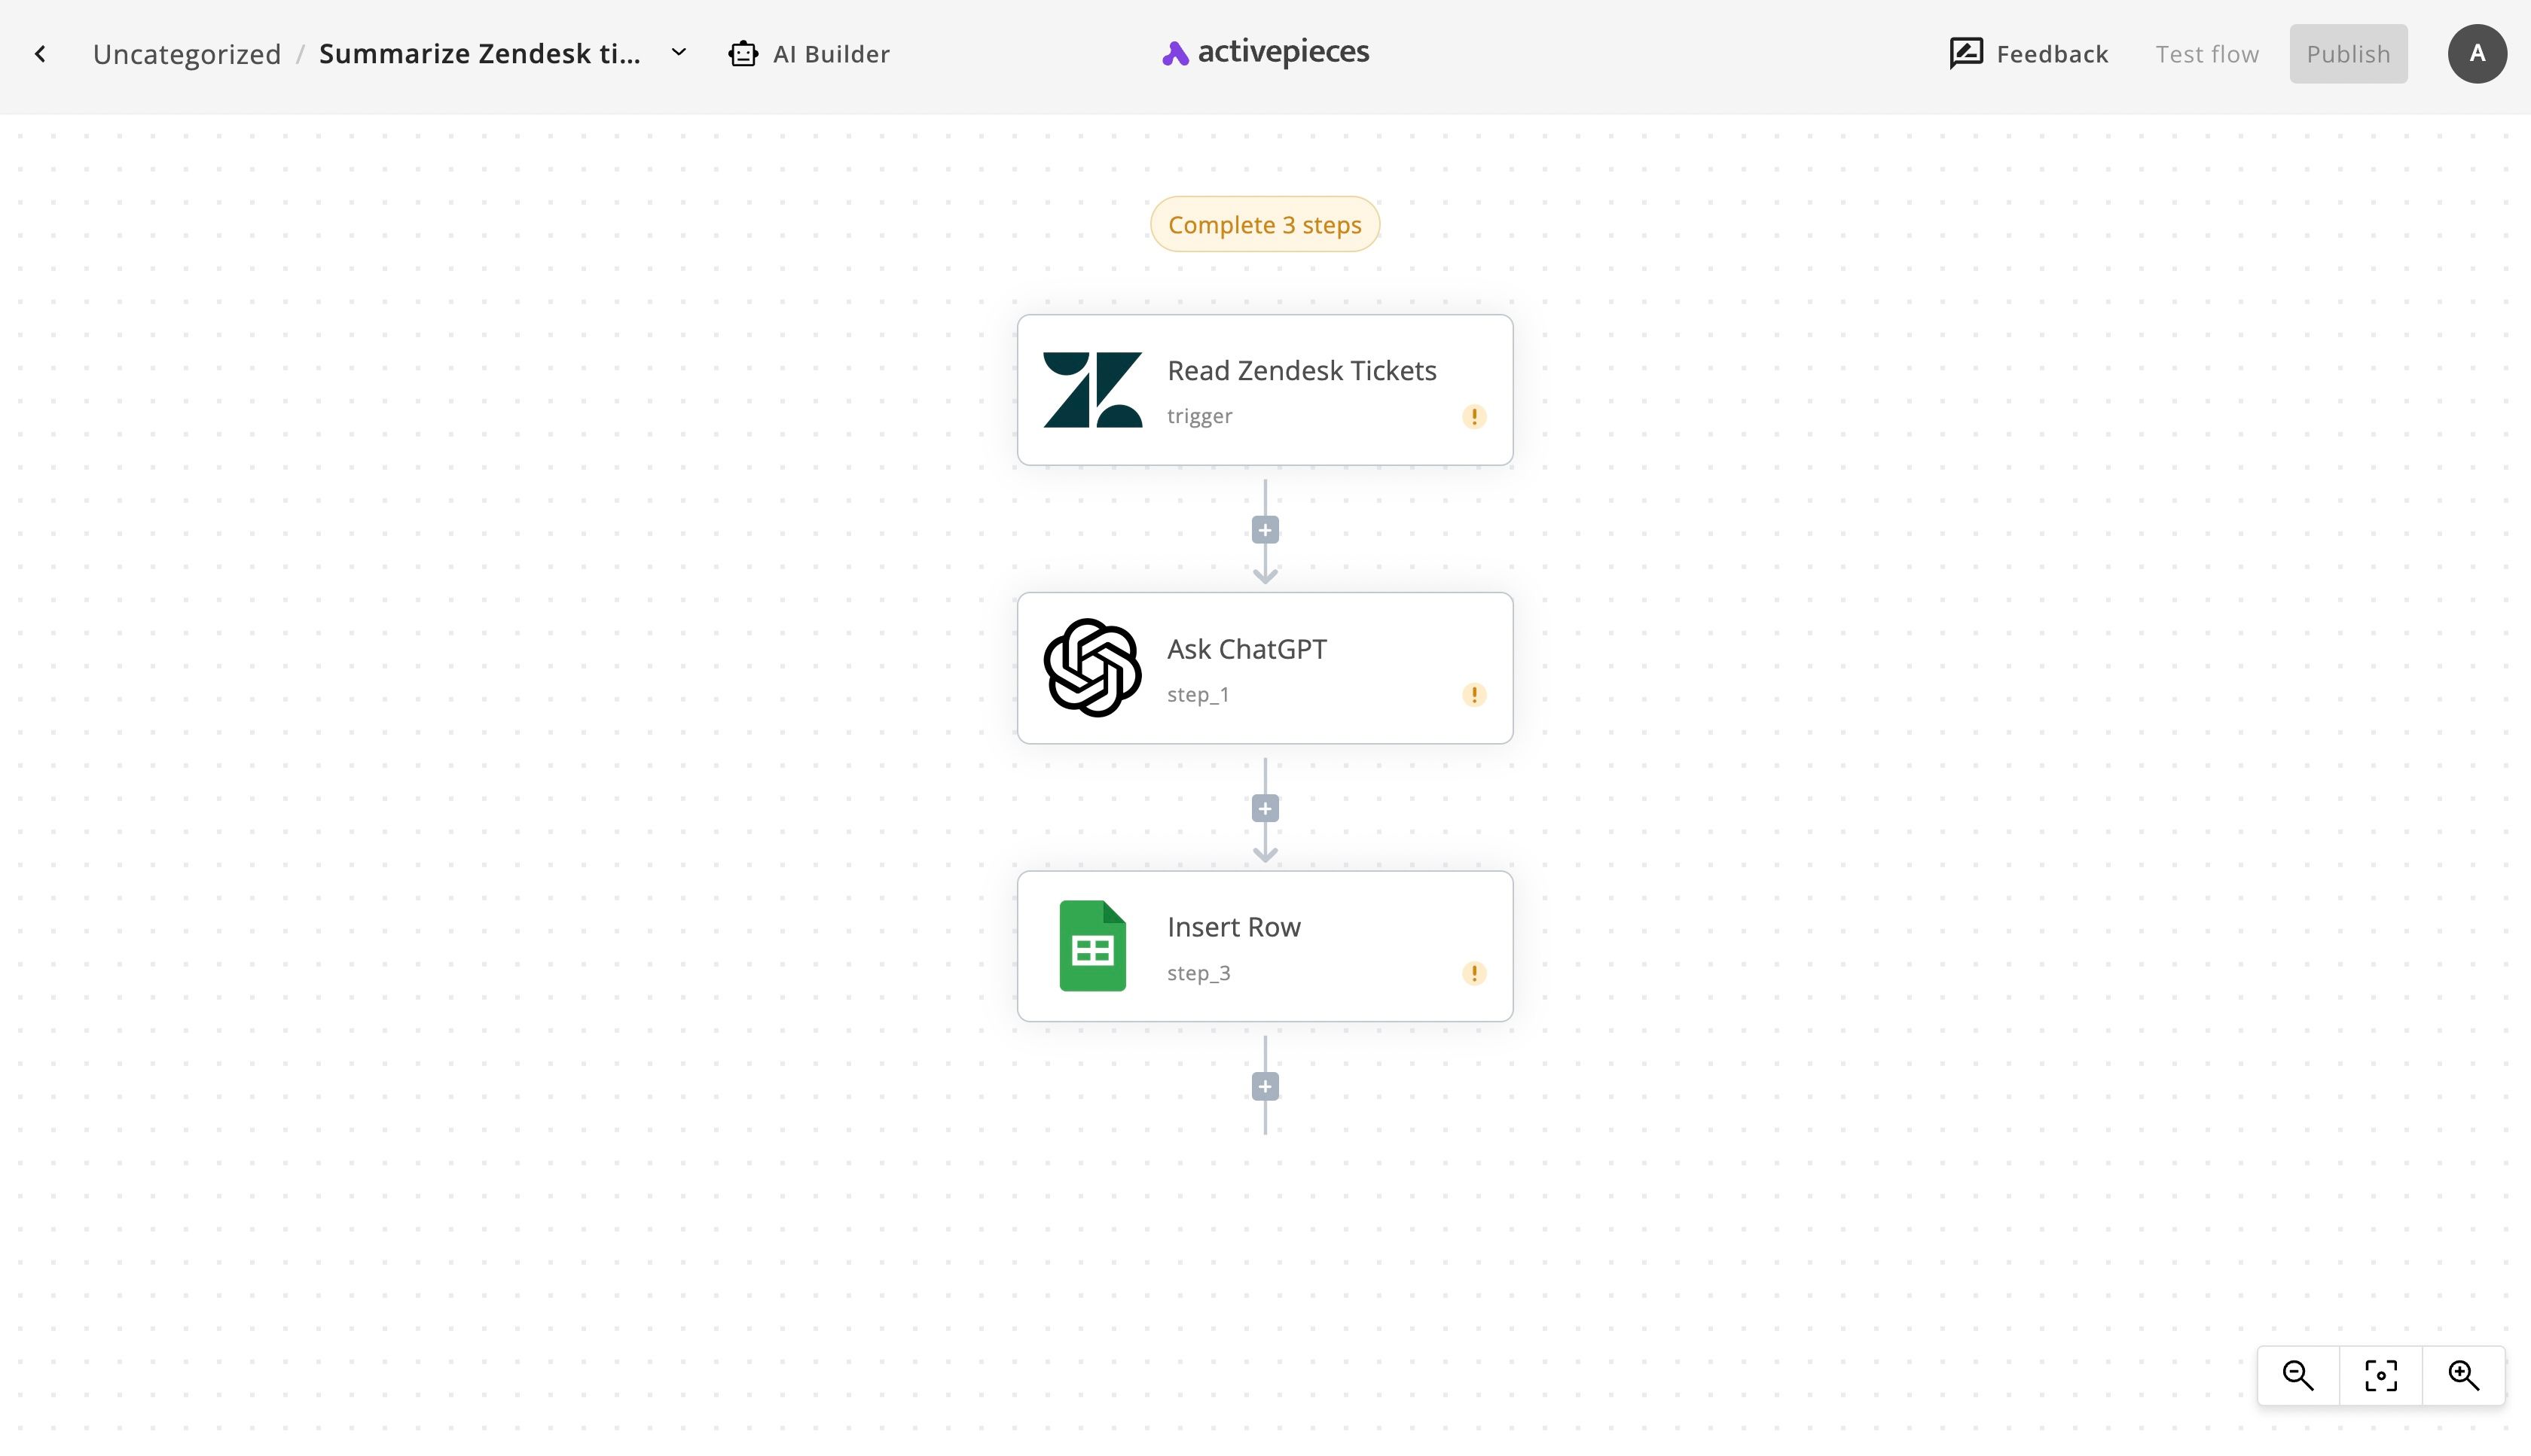Select the Insert Row step
2531x1456 pixels.
(1265, 946)
